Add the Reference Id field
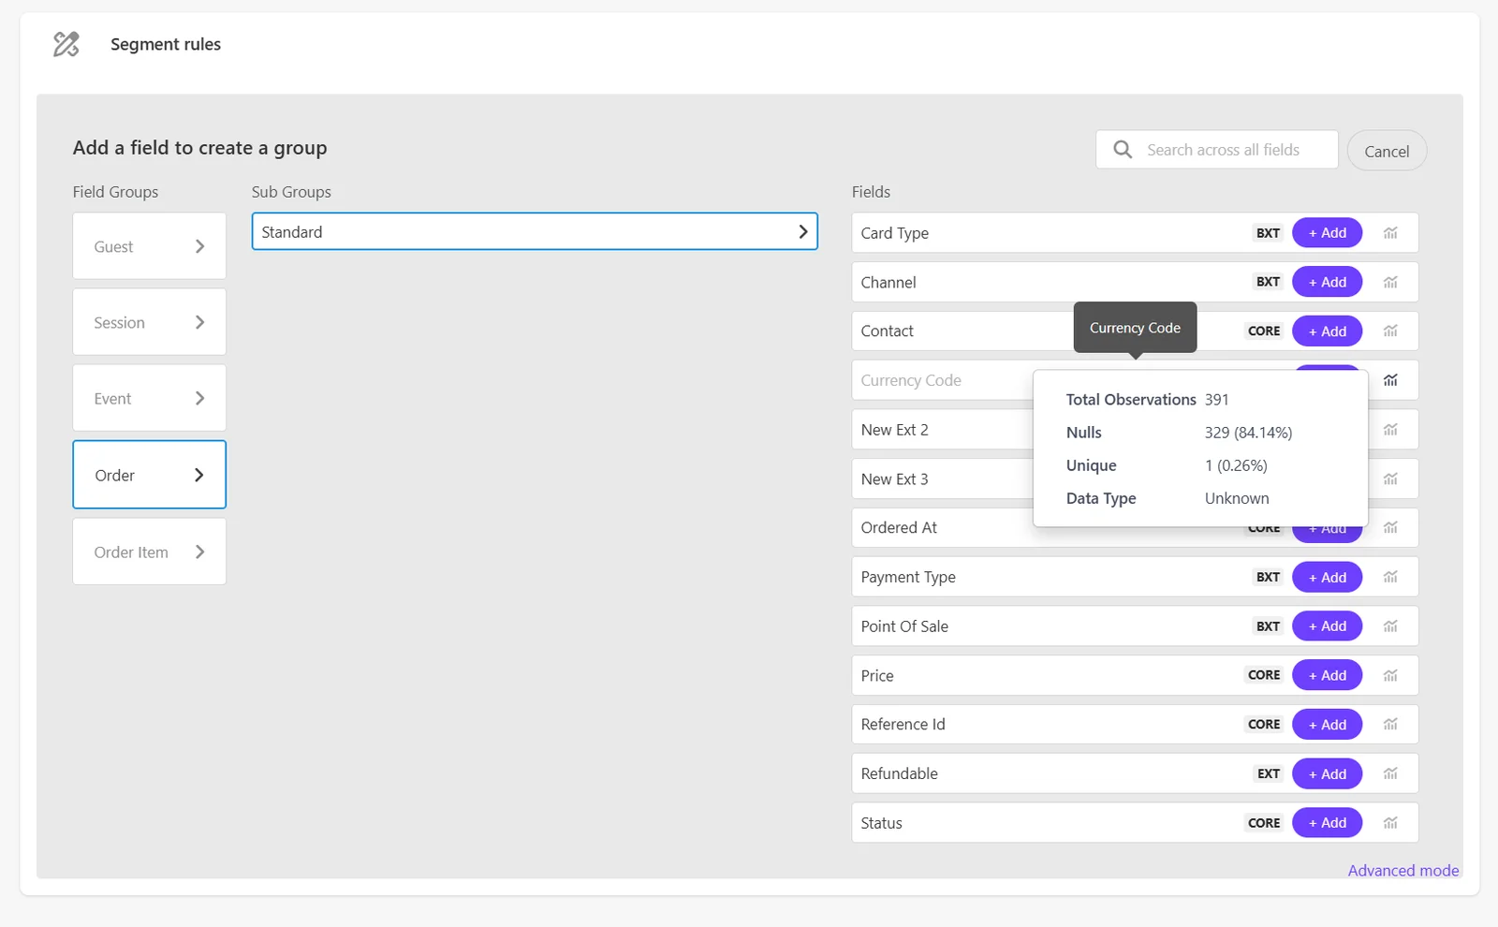 tap(1328, 725)
